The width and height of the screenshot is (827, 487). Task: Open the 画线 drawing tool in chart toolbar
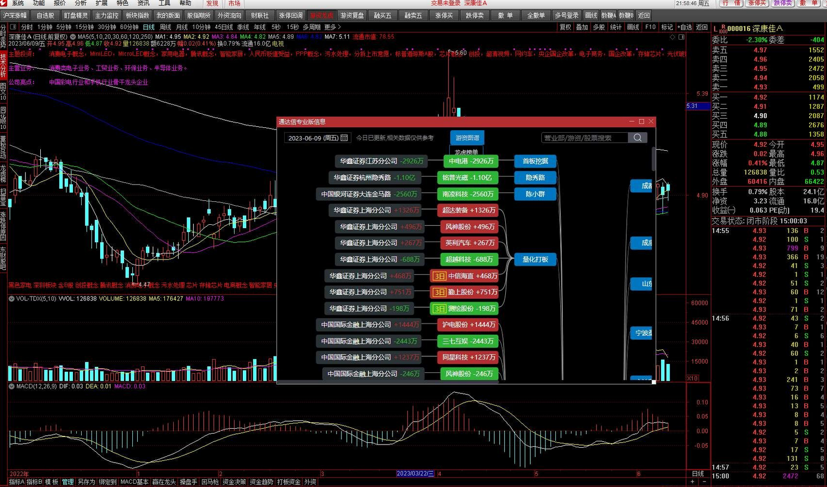[633, 27]
